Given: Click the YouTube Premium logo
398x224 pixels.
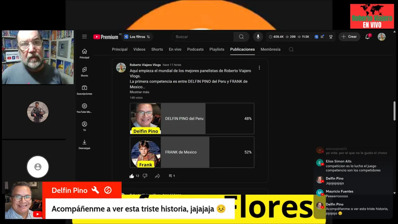Looking at the screenshot, I should [106, 37].
